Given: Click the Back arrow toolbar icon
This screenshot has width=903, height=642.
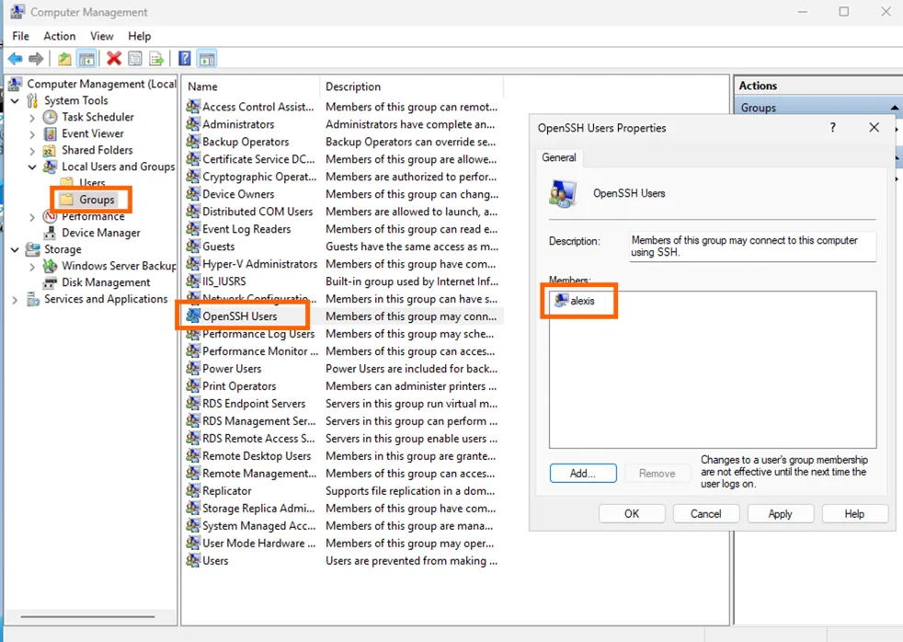Looking at the screenshot, I should [16, 59].
